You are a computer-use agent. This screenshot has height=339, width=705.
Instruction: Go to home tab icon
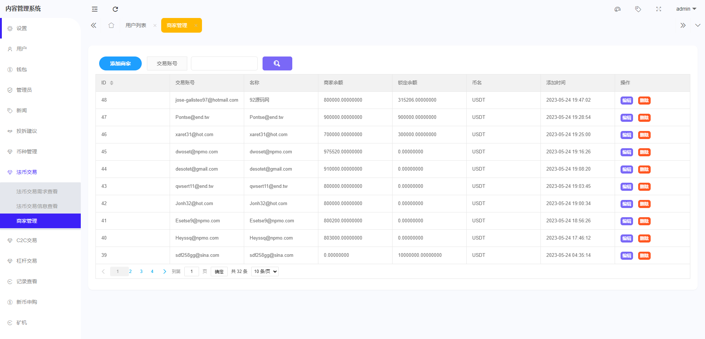[x=111, y=25]
